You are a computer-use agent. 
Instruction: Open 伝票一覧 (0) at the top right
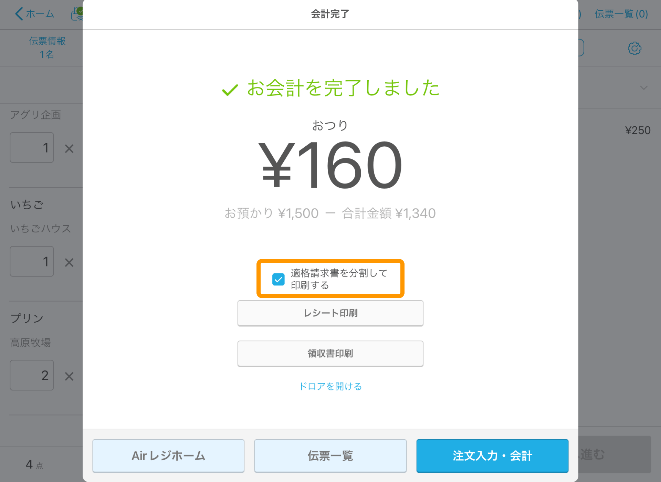point(621,14)
